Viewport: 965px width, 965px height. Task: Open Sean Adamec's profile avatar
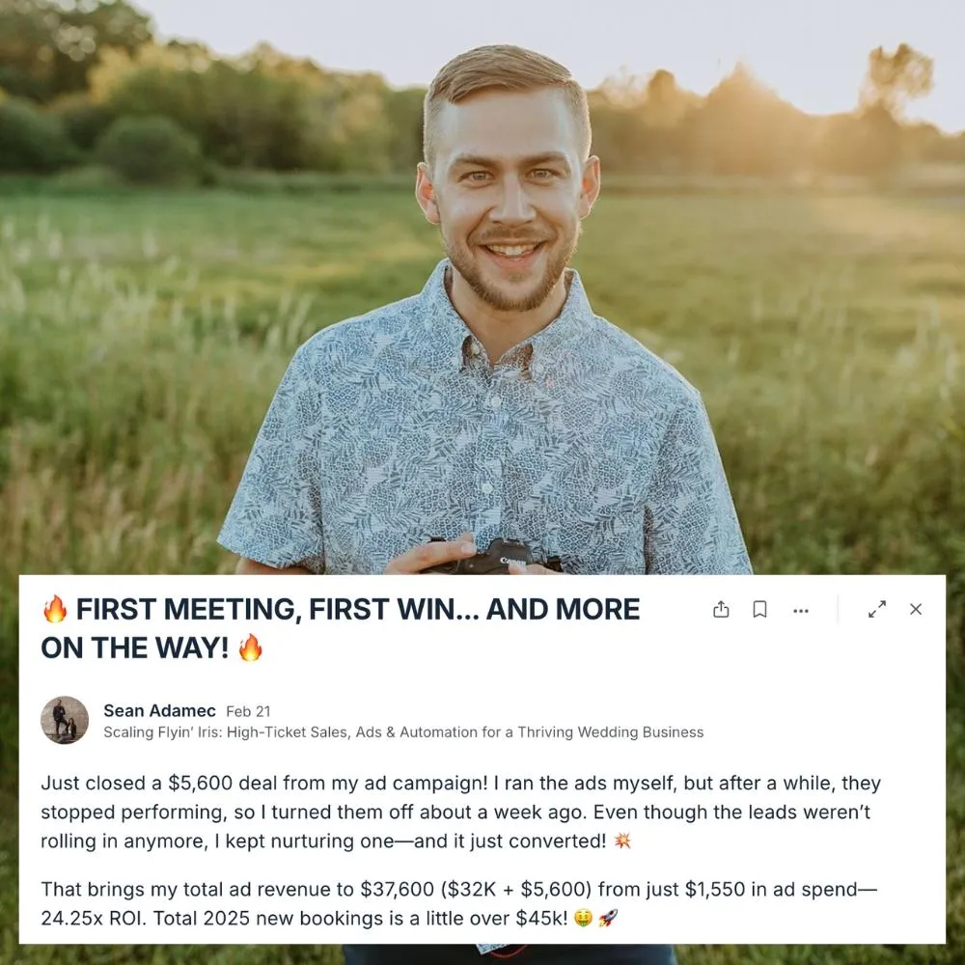pos(65,720)
